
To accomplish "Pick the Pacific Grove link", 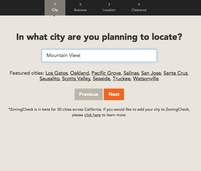I will (x=106, y=73).
